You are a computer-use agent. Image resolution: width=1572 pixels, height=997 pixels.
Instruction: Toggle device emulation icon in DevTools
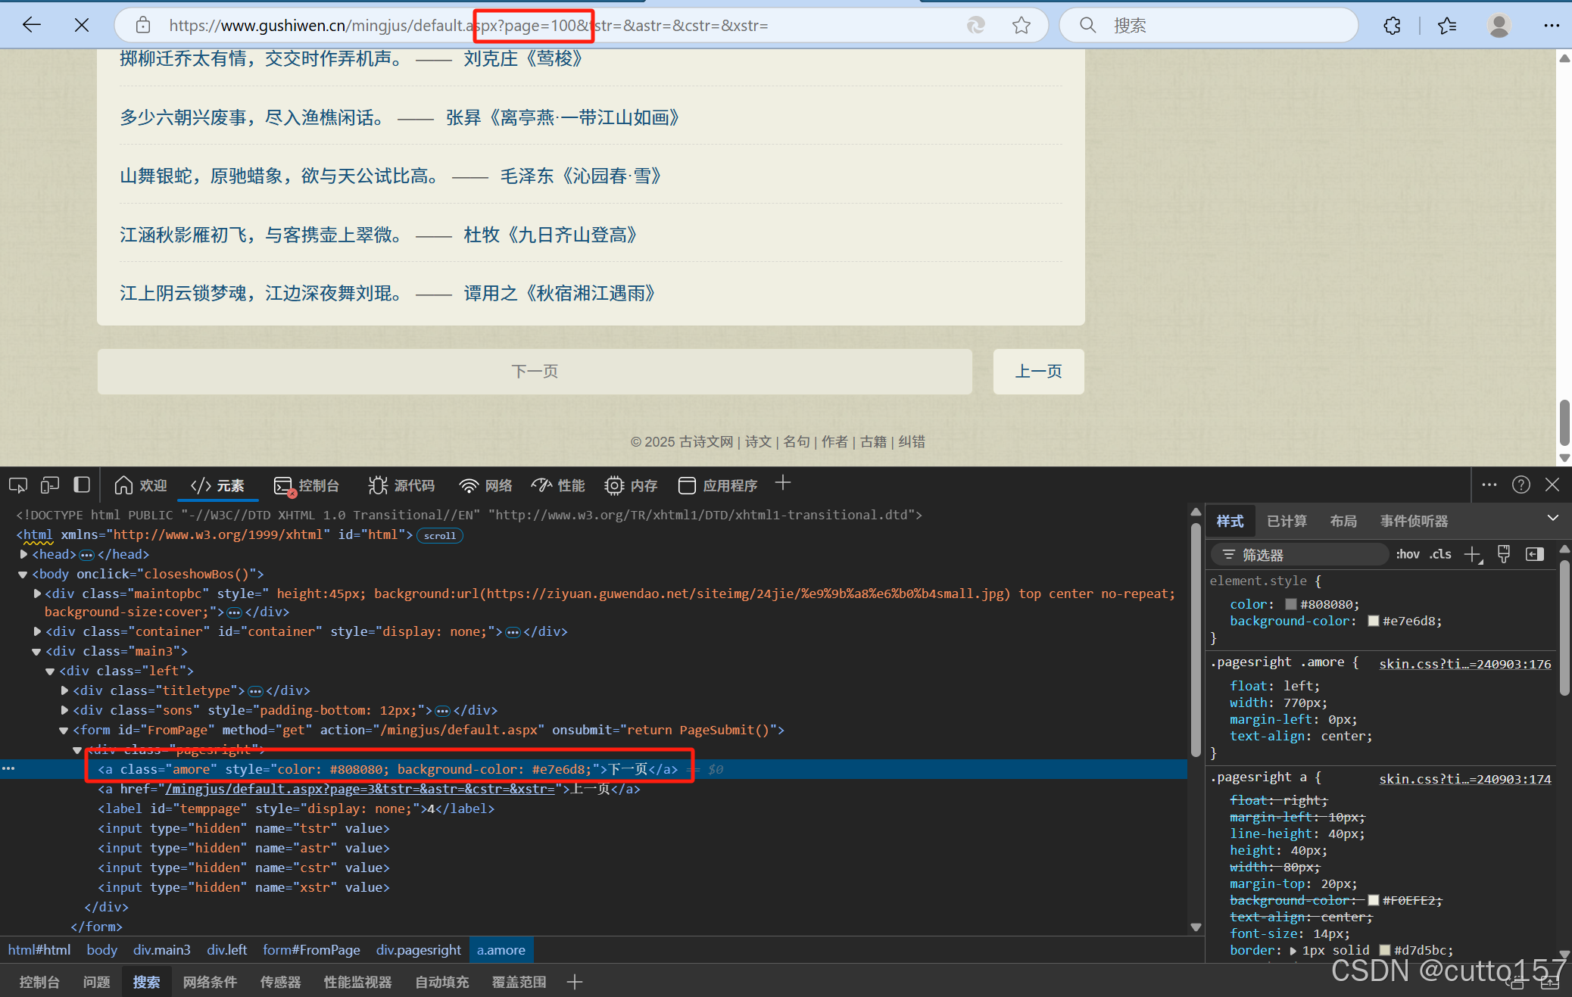(x=50, y=485)
